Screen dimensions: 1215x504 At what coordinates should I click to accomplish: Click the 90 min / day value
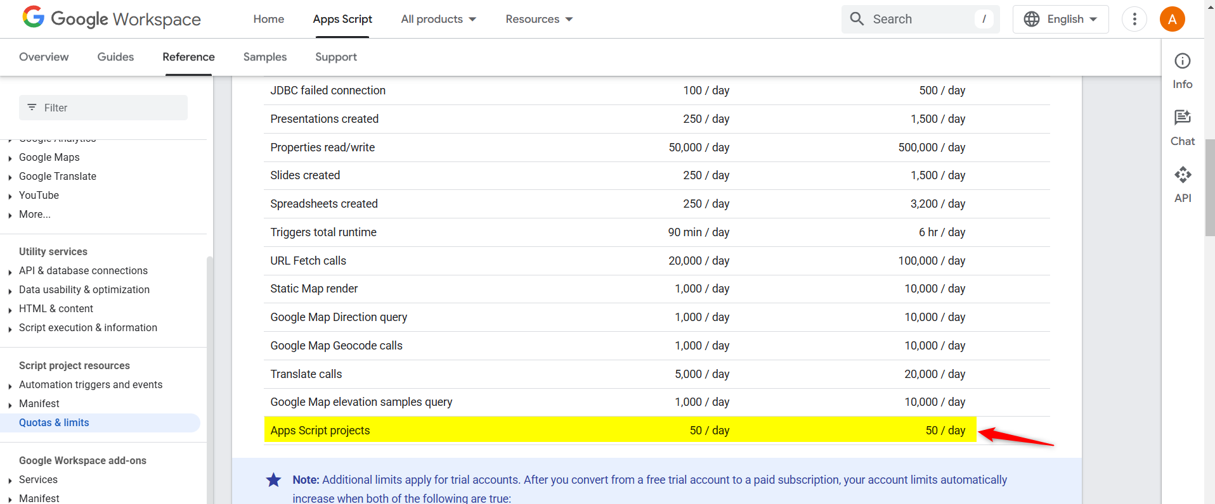coord(698,232)
